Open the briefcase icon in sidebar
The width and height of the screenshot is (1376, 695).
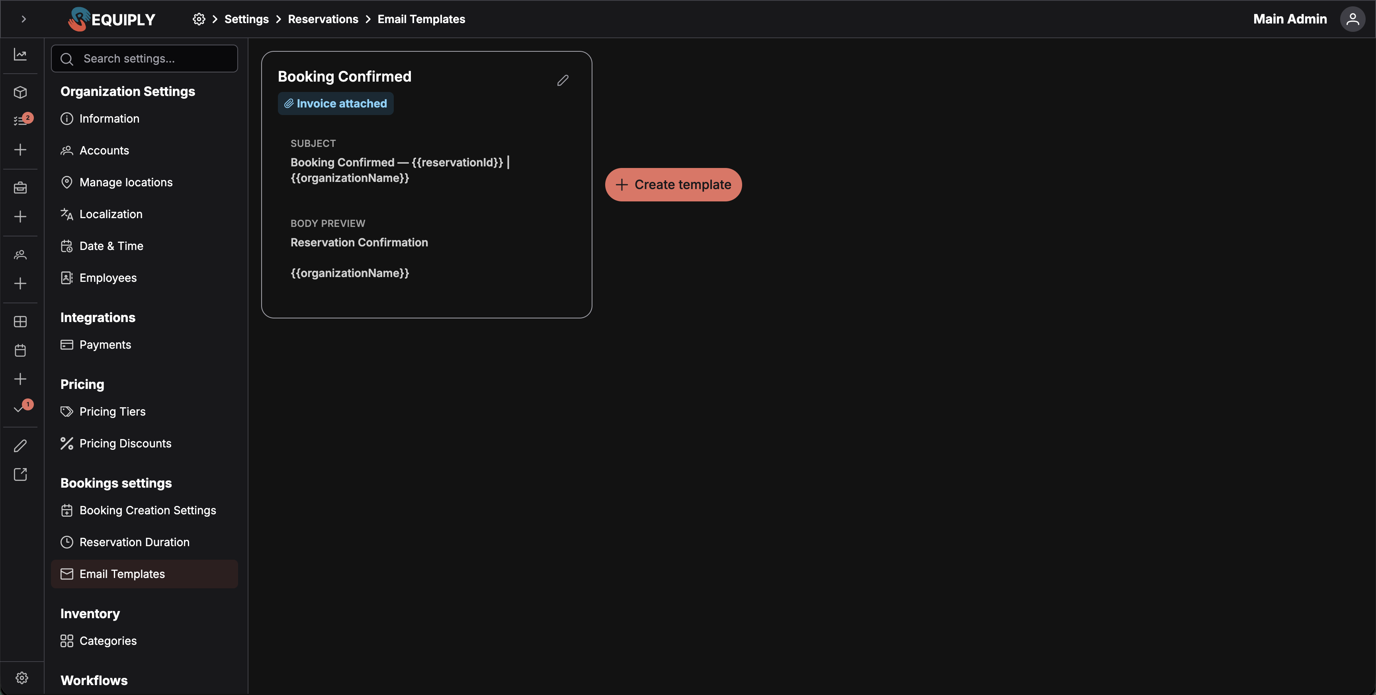(x=20, y=187)
